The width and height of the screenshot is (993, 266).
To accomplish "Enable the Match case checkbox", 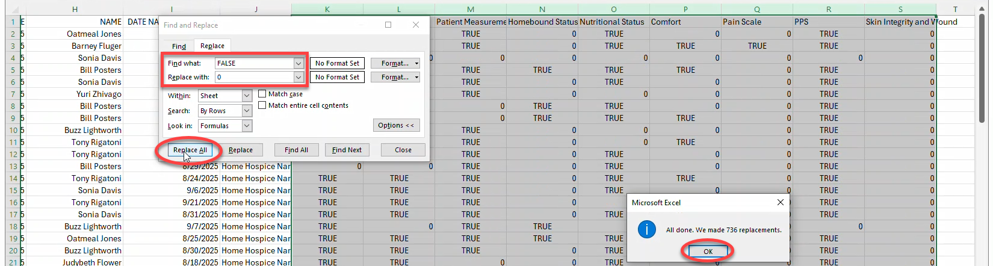I will [x=262, y=94].
